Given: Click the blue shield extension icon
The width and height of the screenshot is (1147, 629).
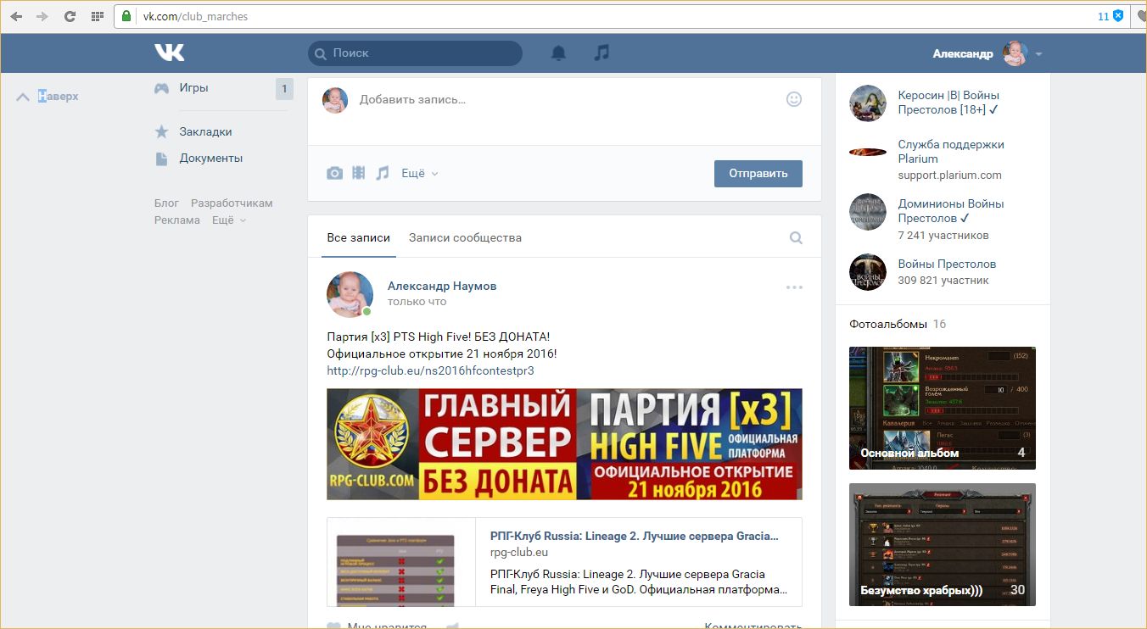Looking at the screenshot, I should 1118,16.
